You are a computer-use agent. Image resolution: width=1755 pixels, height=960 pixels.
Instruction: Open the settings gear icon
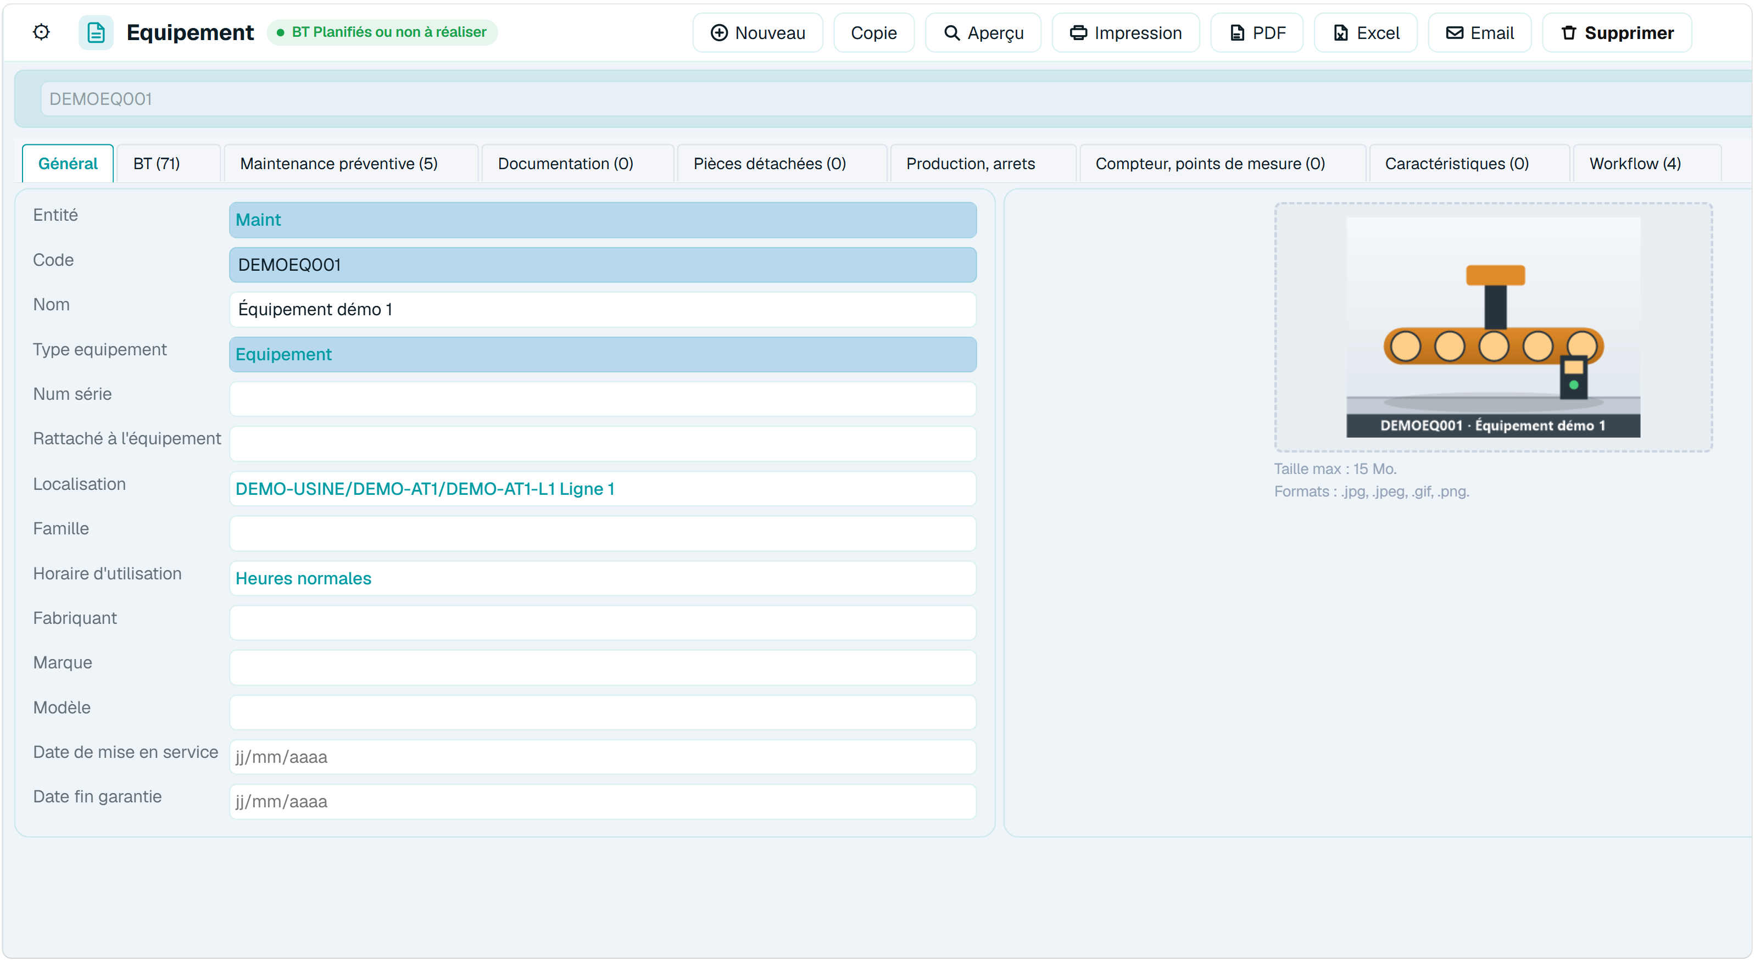pyautogui.click(x=42, y=32)
